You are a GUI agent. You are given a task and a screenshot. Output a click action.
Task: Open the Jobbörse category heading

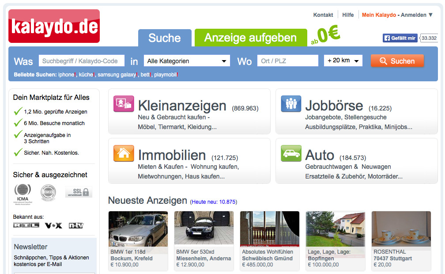click(334, 106)
